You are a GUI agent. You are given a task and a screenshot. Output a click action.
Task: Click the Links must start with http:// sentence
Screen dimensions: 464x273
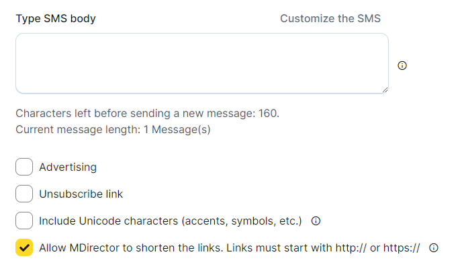click(x=322, y=247)
